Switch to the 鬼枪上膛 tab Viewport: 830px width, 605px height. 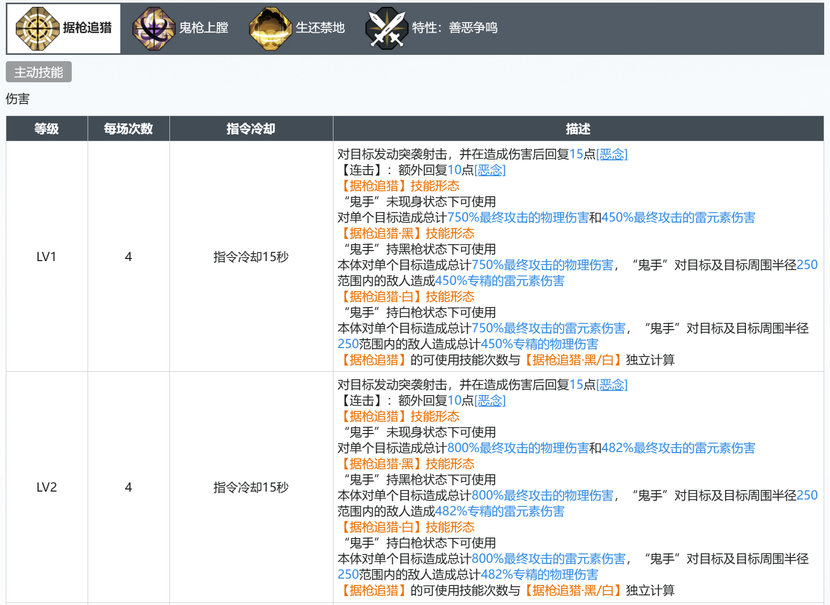(203, 28)
